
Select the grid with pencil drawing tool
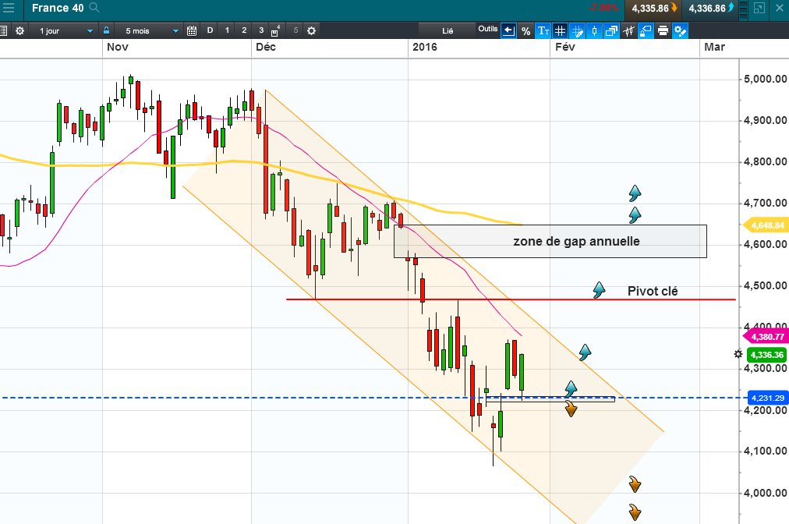pos(577,30)
